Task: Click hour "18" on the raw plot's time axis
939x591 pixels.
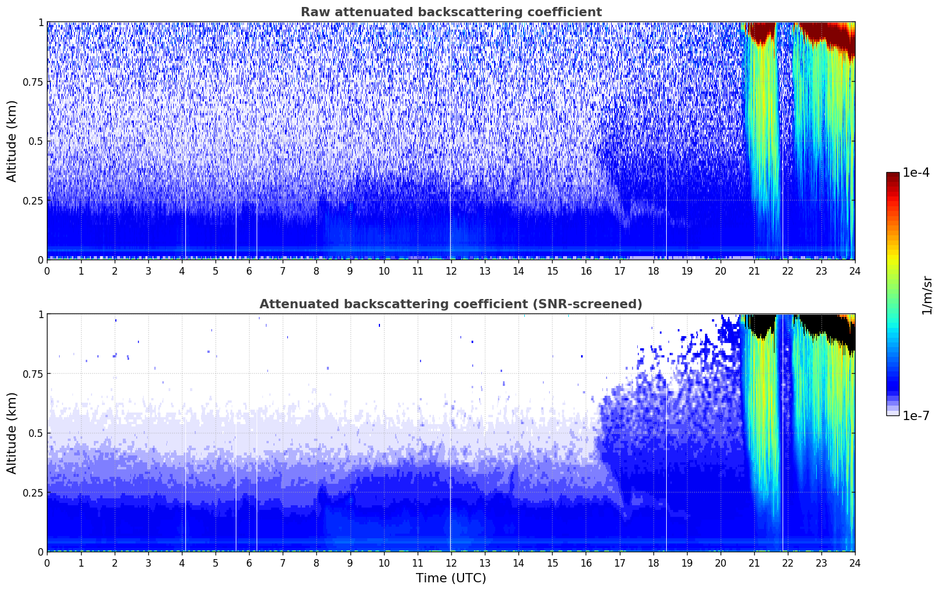Action: (653, 271)
